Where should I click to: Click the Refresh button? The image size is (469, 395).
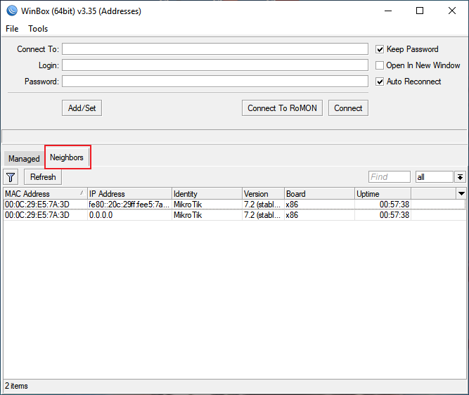pyautogui.click(x=43, y=177)
